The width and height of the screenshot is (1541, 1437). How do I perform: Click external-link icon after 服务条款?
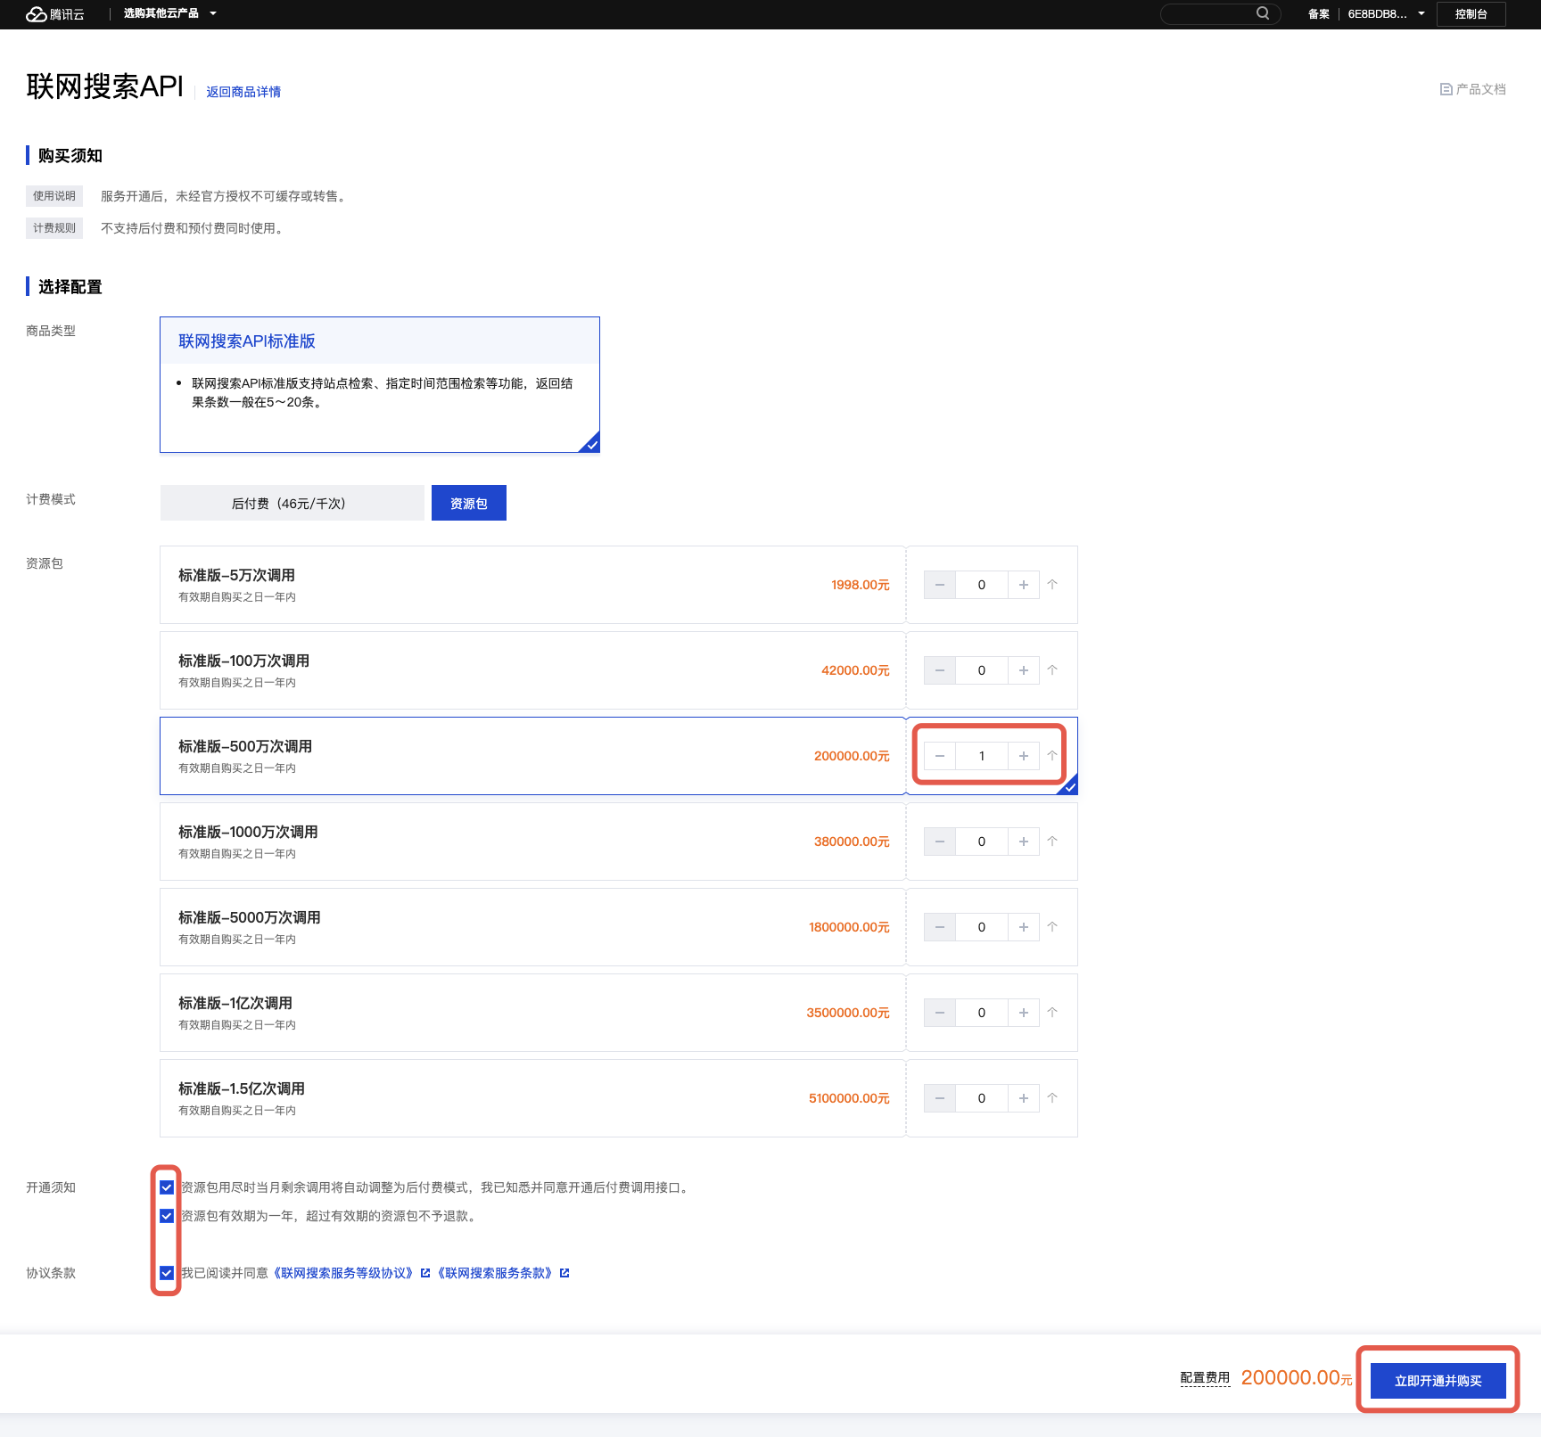(x=564, y=1273)
